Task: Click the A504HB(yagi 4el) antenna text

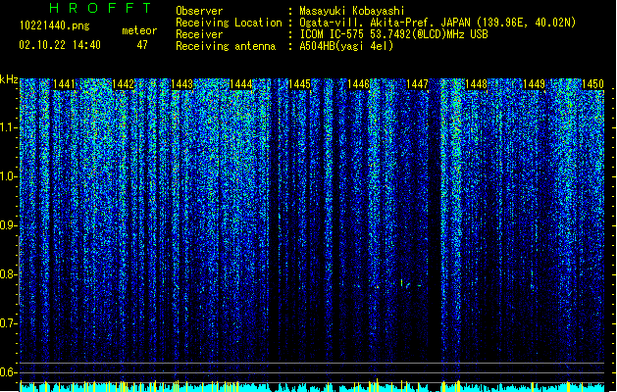Action: point(346,46)
